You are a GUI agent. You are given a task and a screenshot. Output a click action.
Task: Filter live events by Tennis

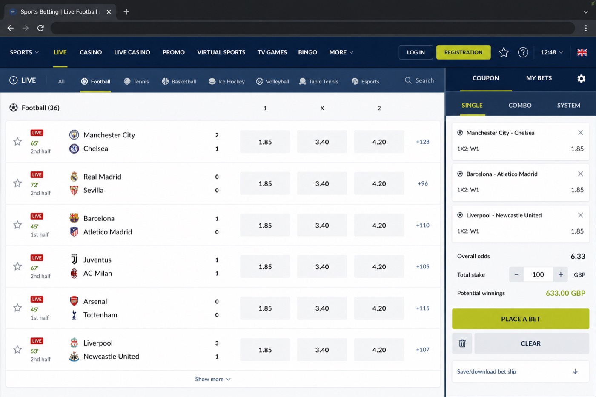pyautogui.click(x=136, y=81)
